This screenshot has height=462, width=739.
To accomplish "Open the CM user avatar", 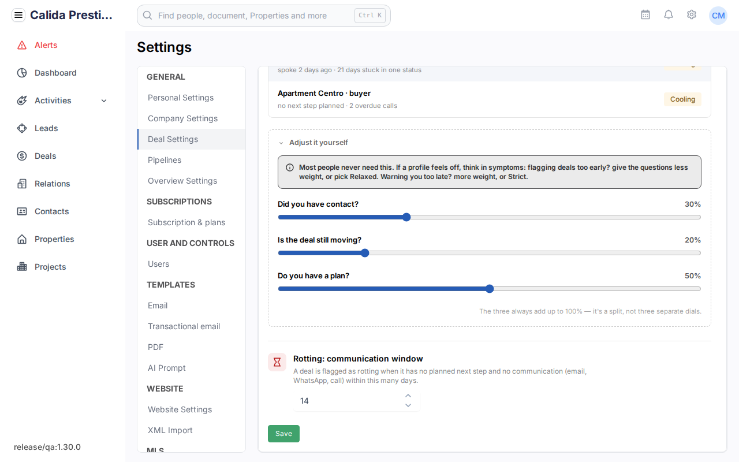I will (x=718, y=16).
